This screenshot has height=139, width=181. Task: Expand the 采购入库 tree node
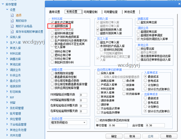click(x=7, y=37)
